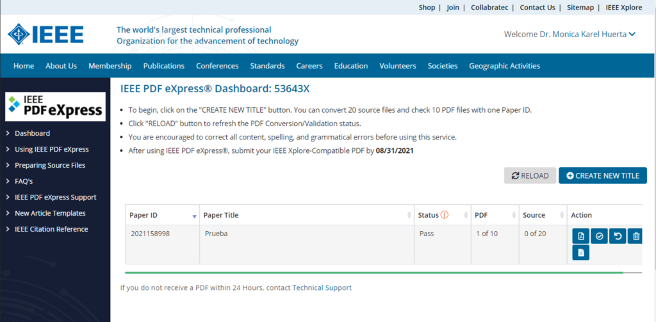Open the Volunteers menu
The height and width of the screenshot is (322, 656).
pyautogui.click(x=397, y=66)
